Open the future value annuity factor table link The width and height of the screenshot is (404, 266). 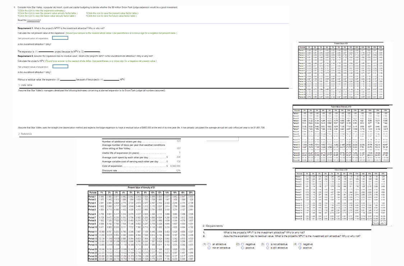47,16
